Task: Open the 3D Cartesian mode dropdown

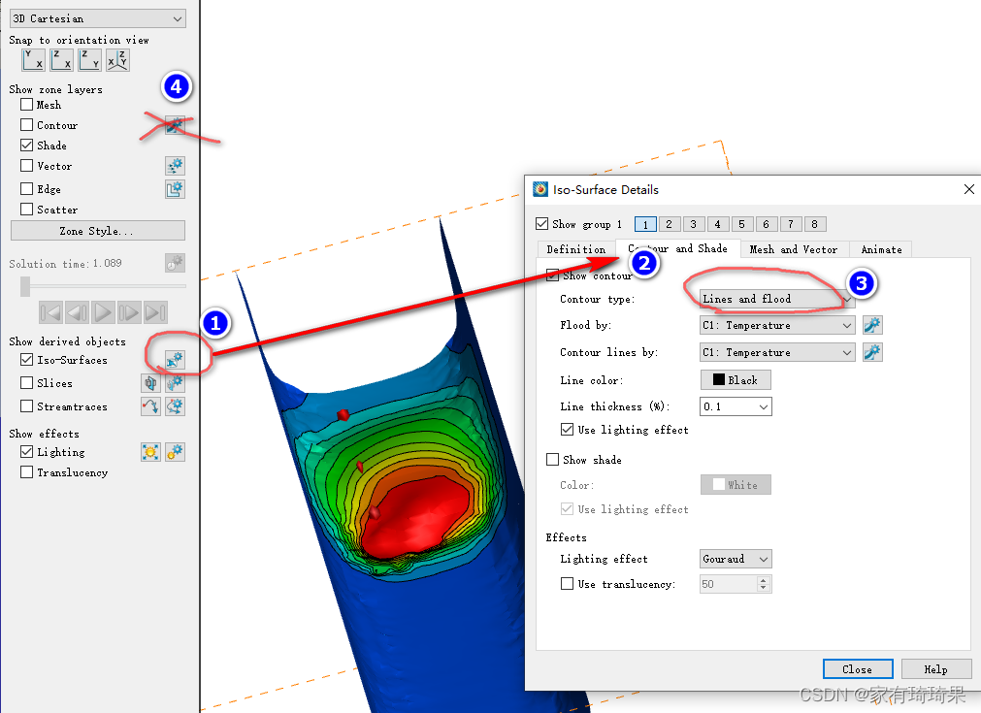Action: 97,17
